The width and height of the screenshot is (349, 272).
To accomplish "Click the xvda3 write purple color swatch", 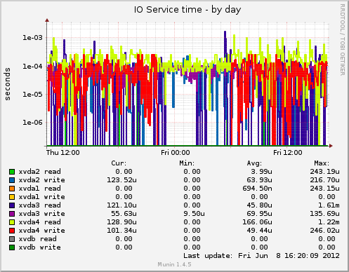I will [x=12, y=214].
